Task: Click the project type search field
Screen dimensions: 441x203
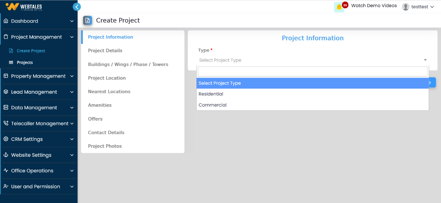Action: coord(312,71)
